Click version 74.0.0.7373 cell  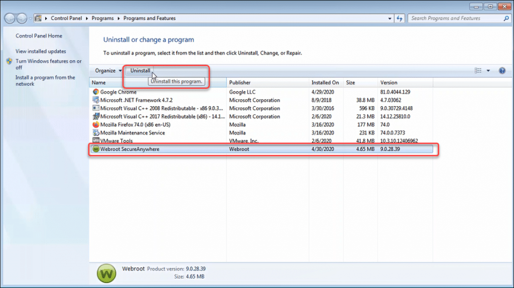click(393, 133)
